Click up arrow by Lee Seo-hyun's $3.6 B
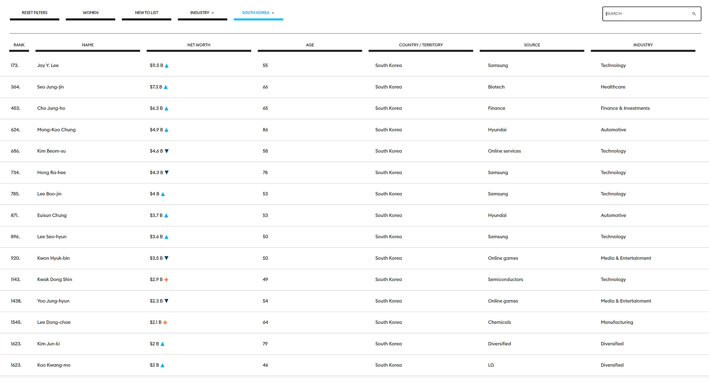 coord(167,237)
